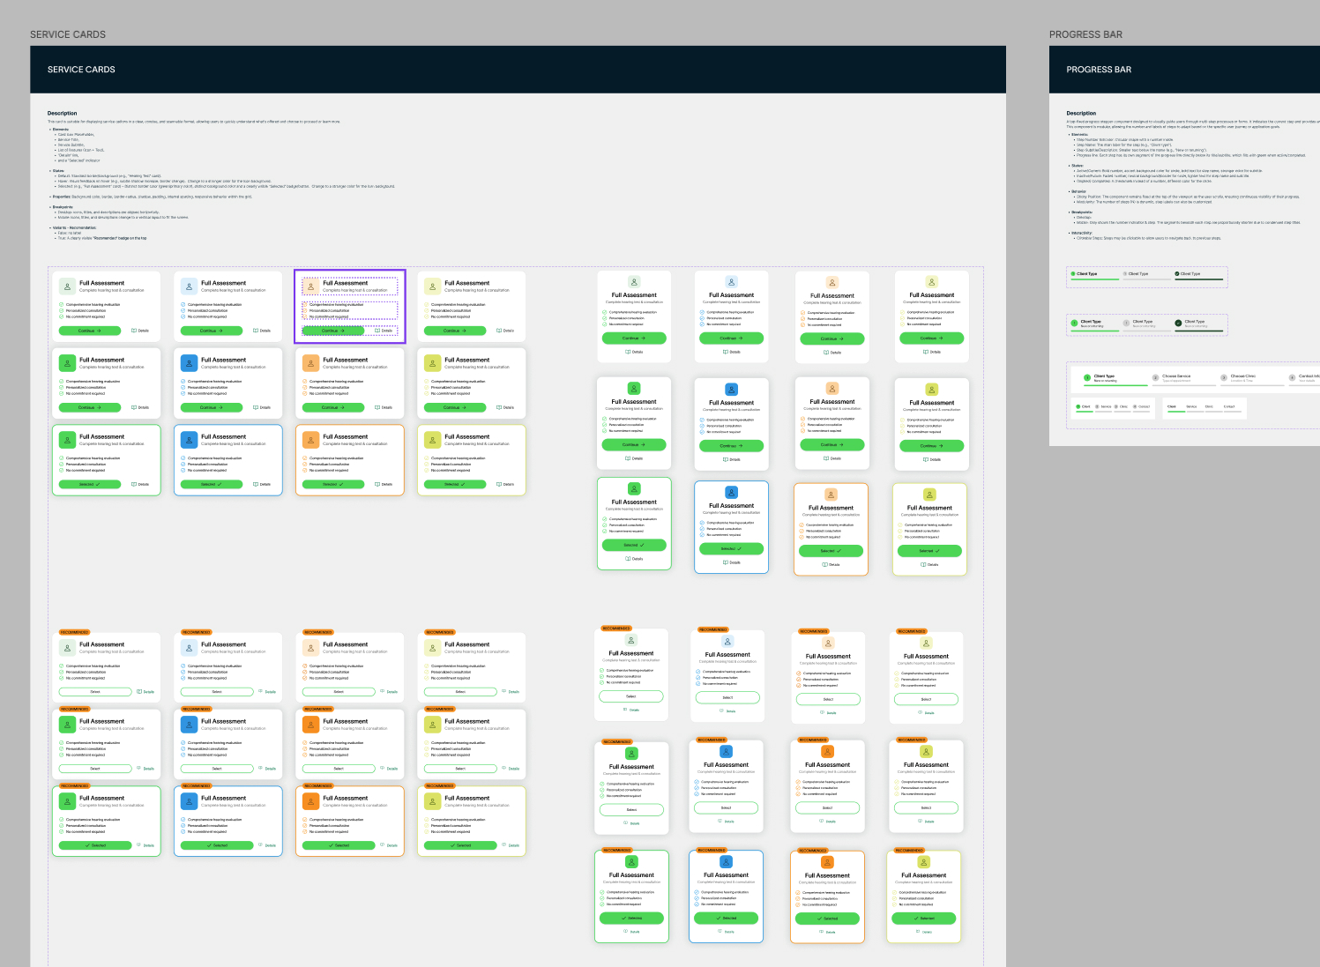Click dark green progress line under completed "Client Type" with subtitle

coord(1199,331)
